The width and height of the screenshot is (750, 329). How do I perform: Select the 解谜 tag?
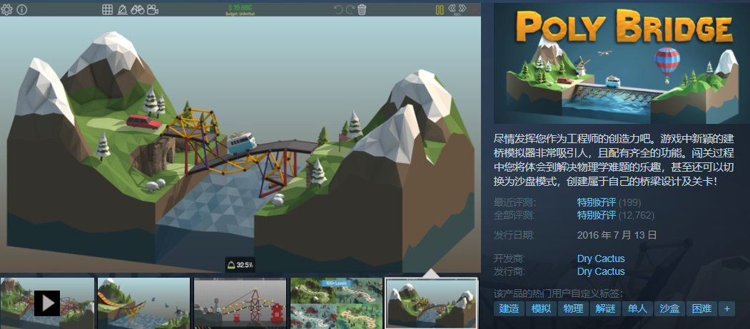click(x=605, y=308)
